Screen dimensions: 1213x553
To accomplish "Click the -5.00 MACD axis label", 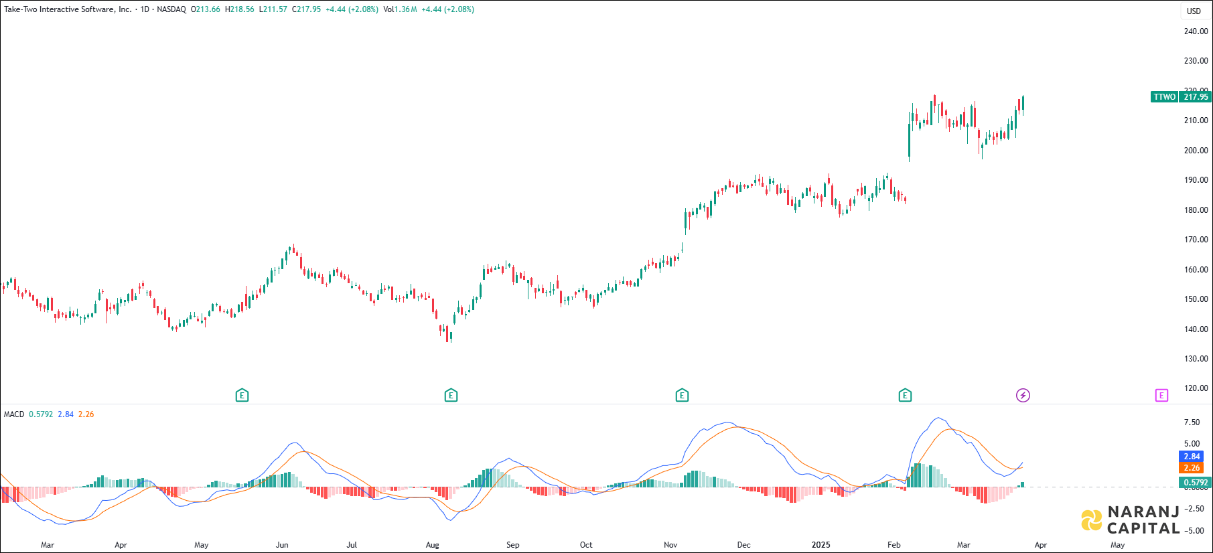I will click(1194, 531).
